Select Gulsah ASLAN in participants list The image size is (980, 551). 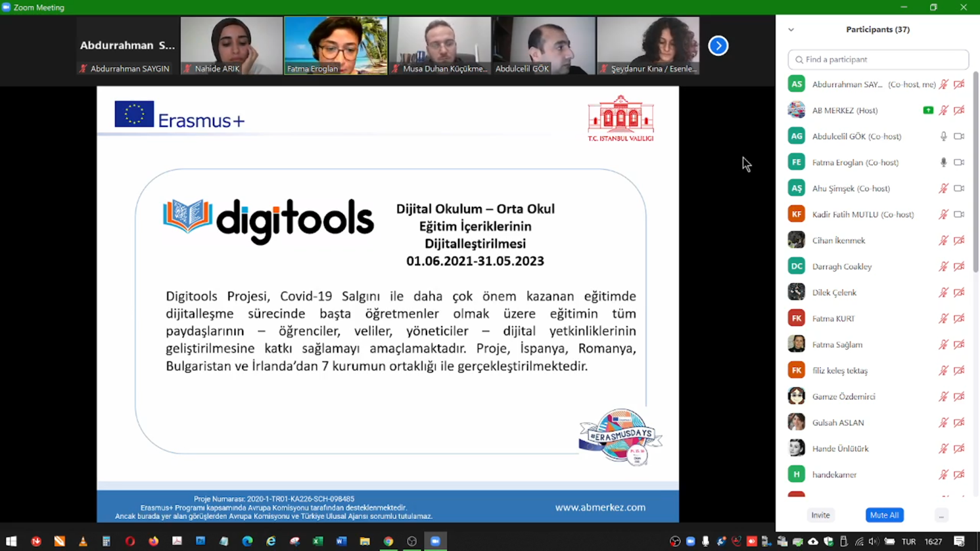838,423
